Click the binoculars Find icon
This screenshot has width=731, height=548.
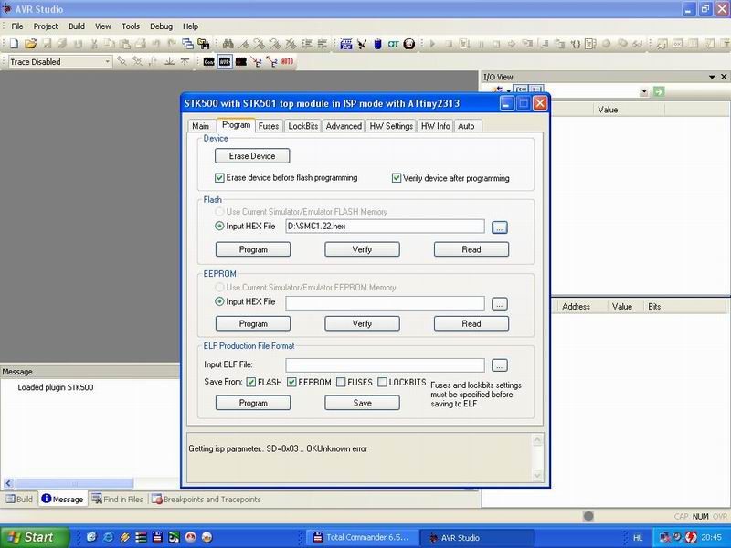(x=228, y=43)
